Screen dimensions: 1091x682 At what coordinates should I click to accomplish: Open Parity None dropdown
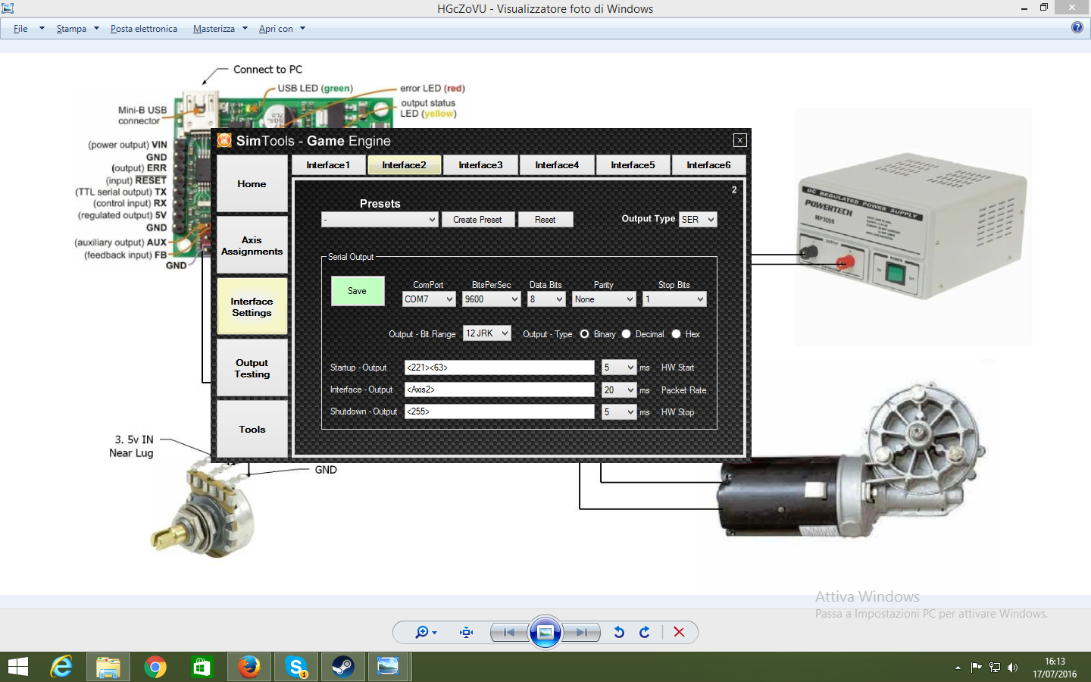point(604,299)
